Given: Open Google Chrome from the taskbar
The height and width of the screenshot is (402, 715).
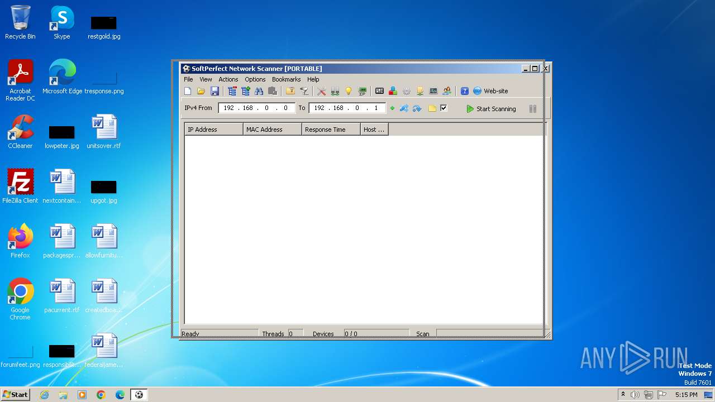Looking at the screenshot, I should pos(101,395).
